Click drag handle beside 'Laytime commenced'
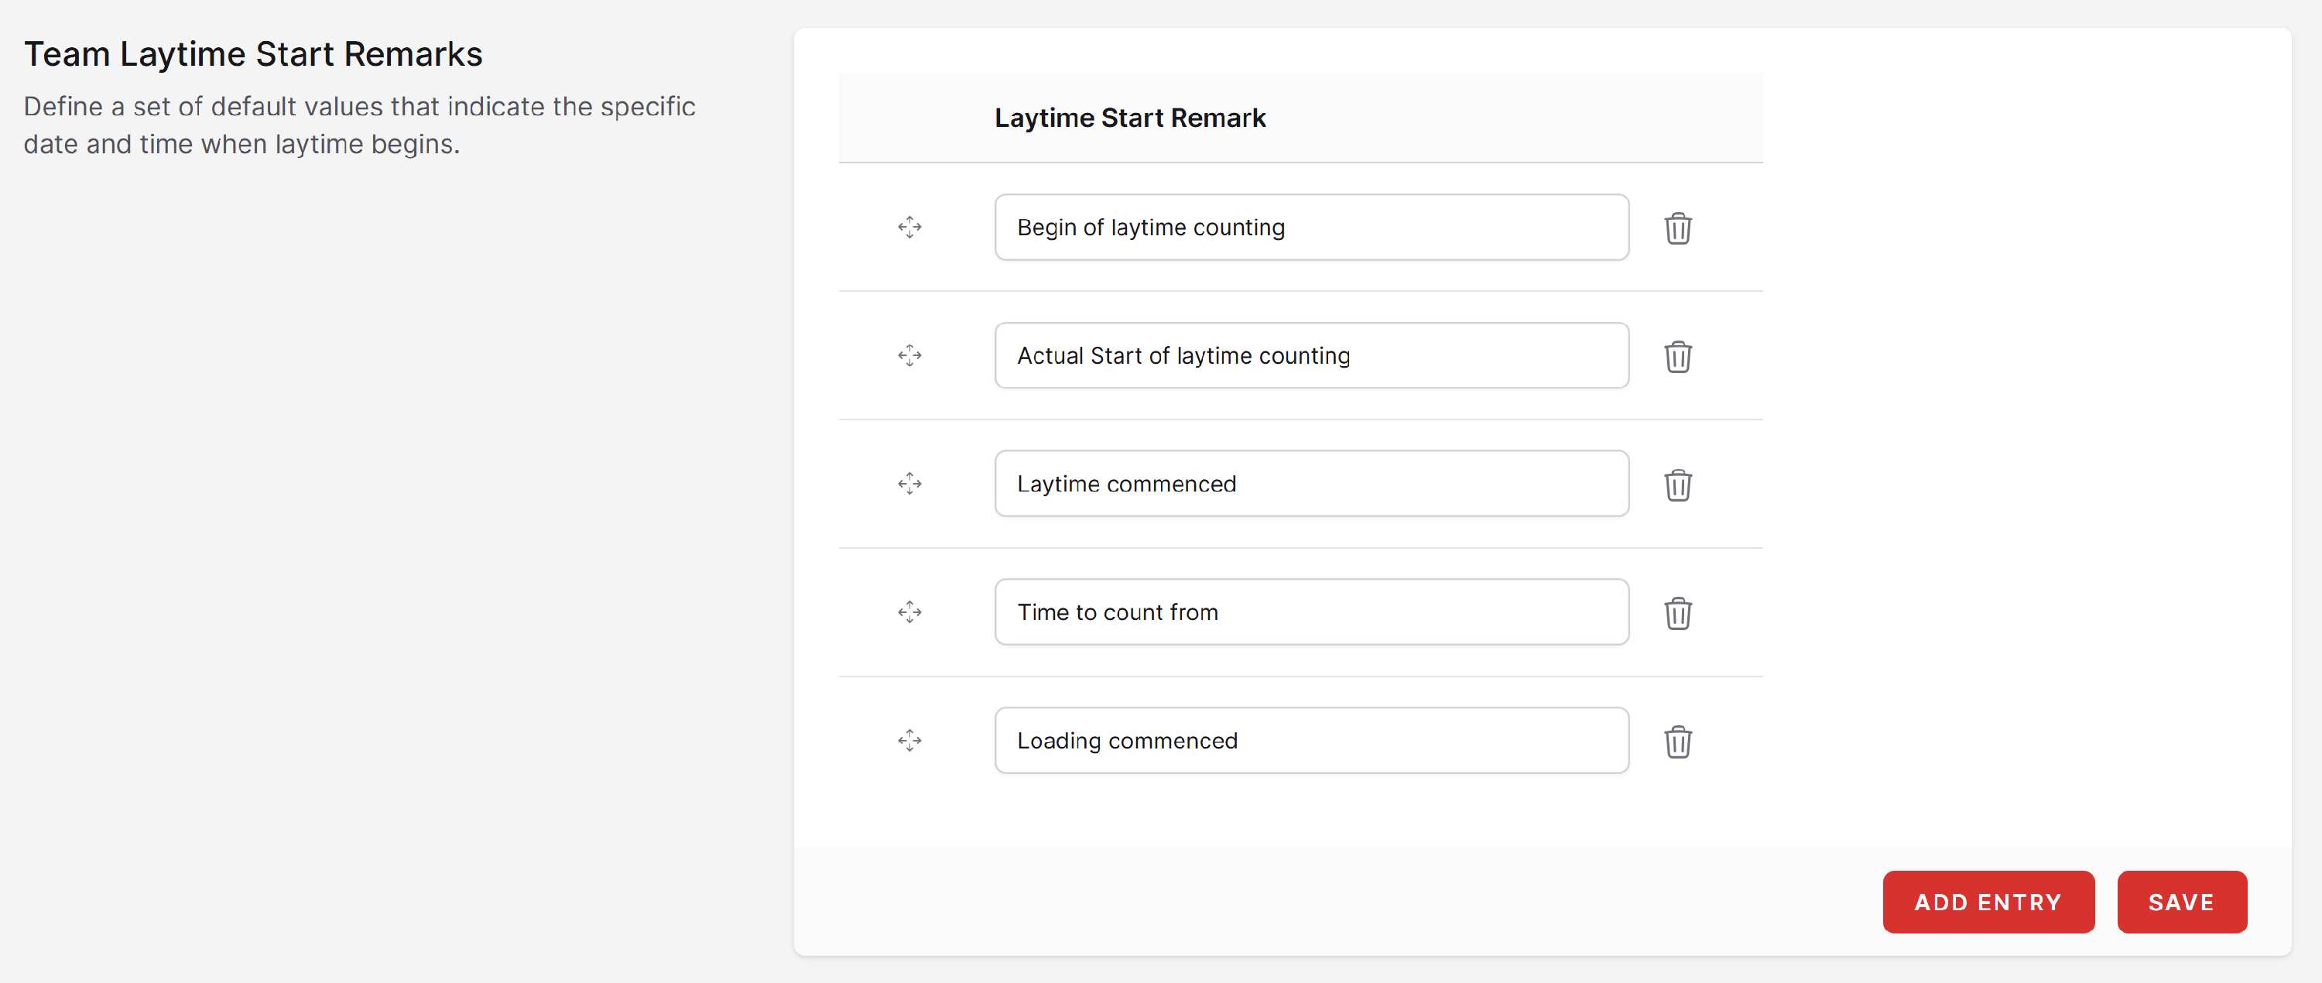This screenshot has width=2322, height=983. (x=909, y=484)
